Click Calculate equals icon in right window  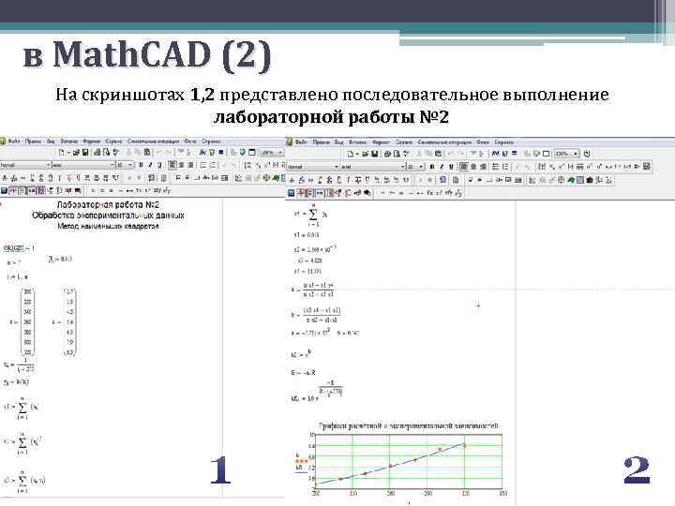pyautogui.click(x=514, y=154)
